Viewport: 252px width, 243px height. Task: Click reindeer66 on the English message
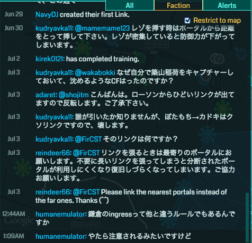click(53, 192)
